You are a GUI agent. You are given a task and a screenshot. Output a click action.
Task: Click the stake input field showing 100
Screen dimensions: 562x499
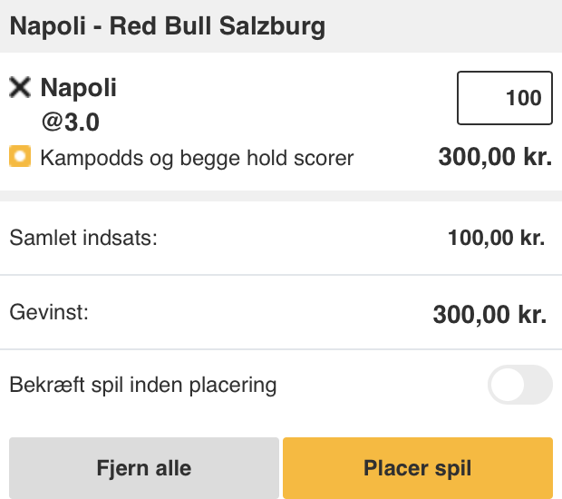pos(505,98)
